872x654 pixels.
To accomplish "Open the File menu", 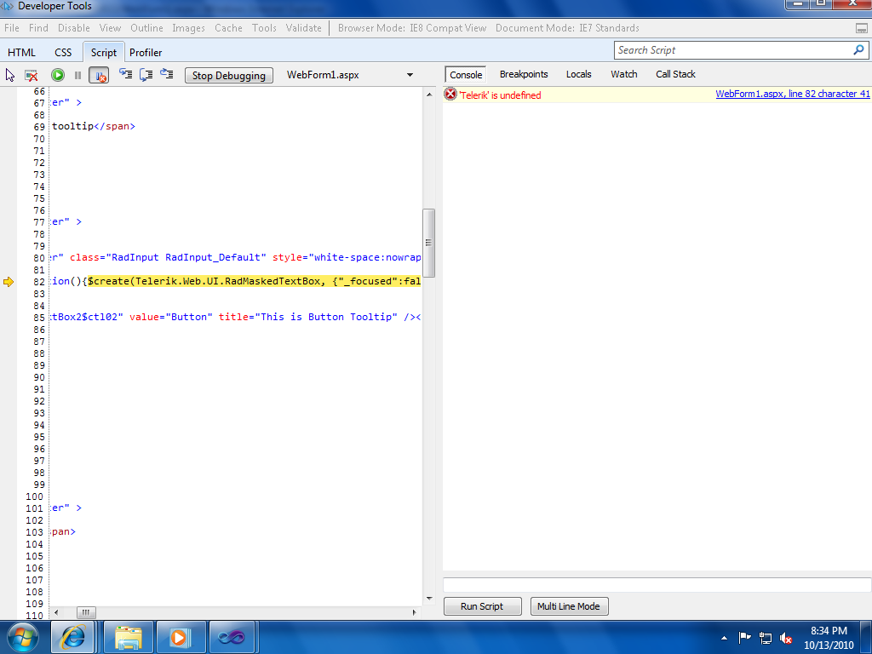I will pos(12,28).
